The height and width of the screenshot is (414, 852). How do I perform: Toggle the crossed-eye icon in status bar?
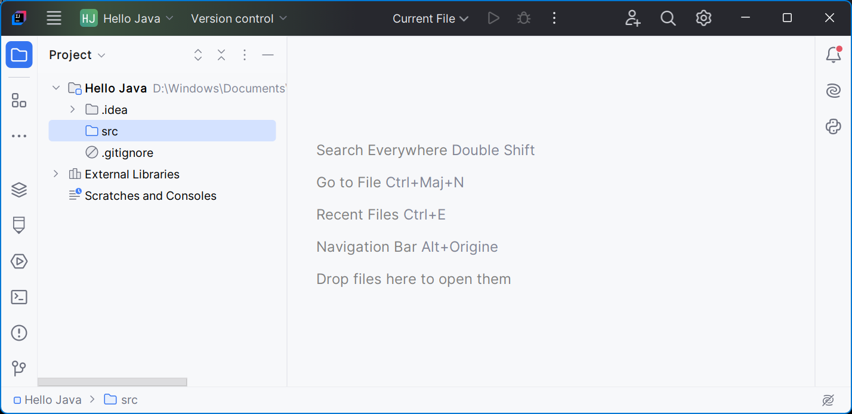pyautogui.click(x=828, y=400)
